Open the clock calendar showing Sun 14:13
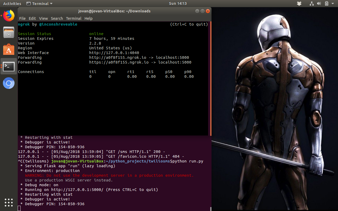The image size is (338, 211). pos(178,4)
